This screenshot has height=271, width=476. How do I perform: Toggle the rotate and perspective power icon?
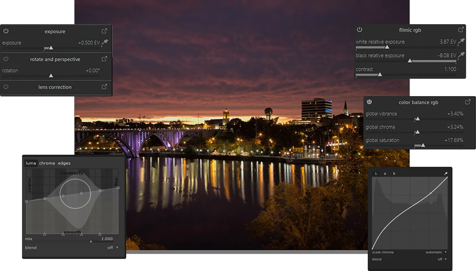point(6,59)
